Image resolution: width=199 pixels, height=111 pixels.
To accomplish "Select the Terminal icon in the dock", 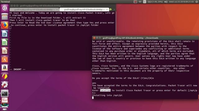I will [5, 93].
